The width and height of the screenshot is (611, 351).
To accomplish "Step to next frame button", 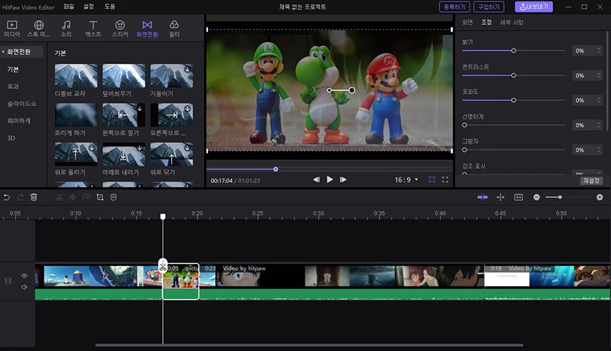I will [343, 179].
